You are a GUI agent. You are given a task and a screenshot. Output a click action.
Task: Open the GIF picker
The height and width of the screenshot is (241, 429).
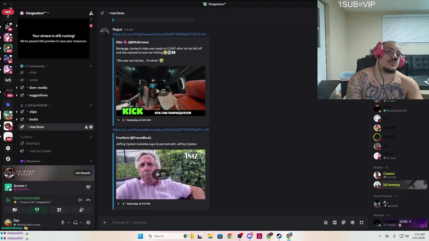point(334,223)
